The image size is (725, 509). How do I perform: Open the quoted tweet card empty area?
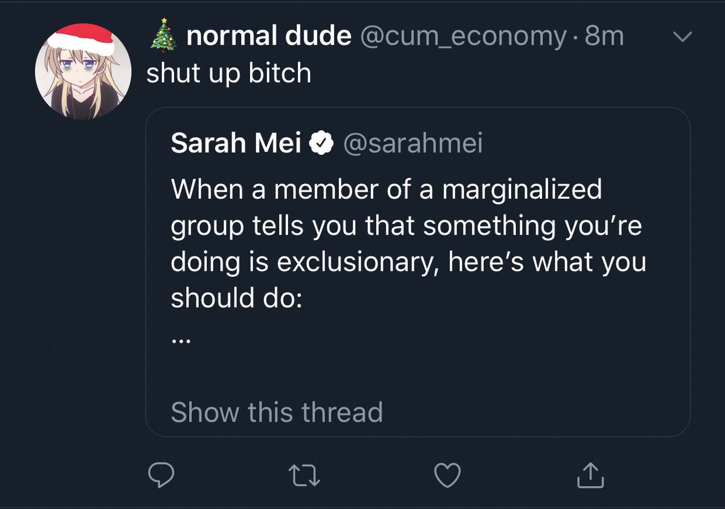pyautogui.click(x=483, y=363)
